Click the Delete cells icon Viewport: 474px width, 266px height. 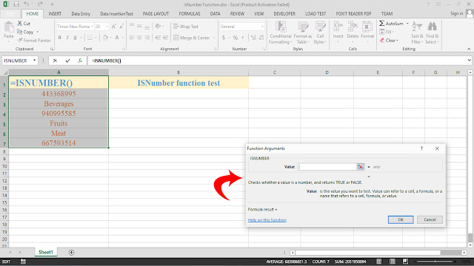(353, 27)
